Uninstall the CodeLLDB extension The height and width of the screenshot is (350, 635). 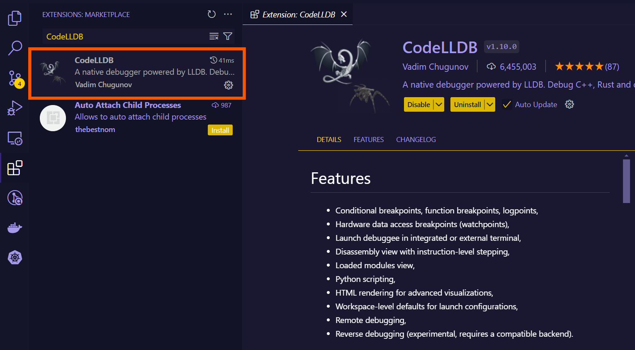[x=467, y=105]
